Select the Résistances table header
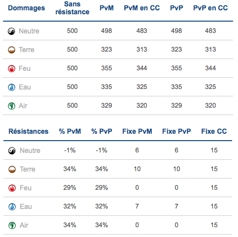Viewport: 238px width, 237px height. click(29, 131)
